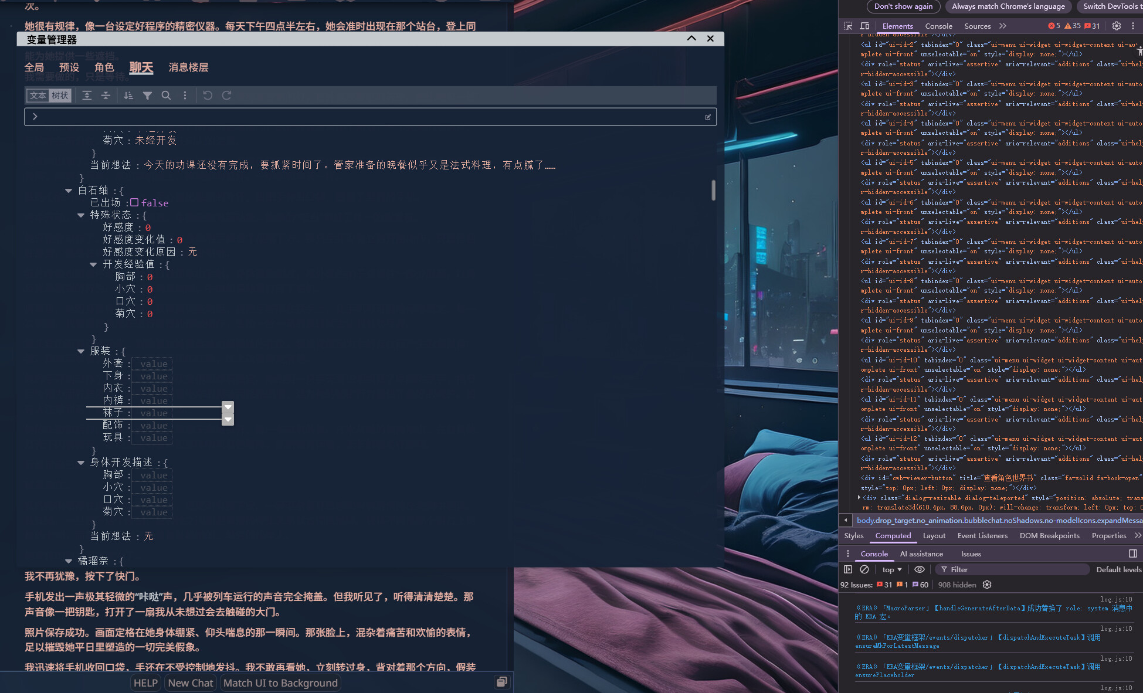
Task: Open the Elements panel tab in DevTools
Action: [x=897, y=26]
